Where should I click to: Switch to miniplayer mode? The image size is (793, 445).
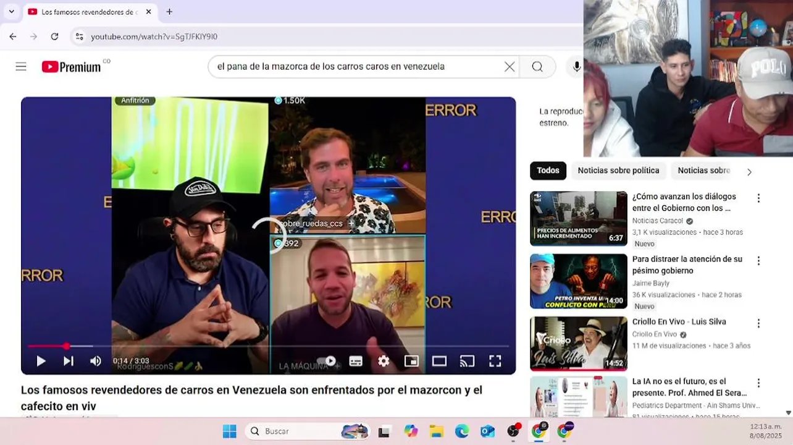tap(411, 361)
